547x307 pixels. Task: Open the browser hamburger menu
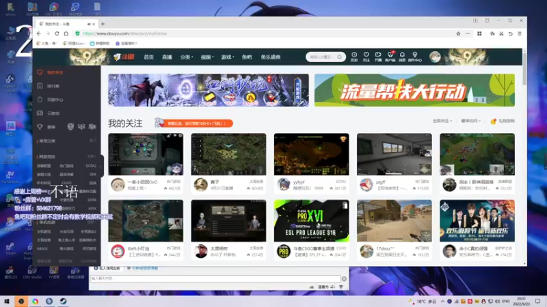click(520, 33)
